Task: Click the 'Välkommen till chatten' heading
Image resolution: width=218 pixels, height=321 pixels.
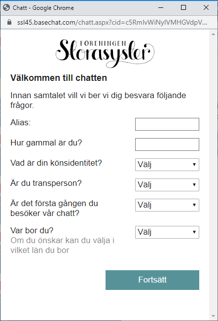Action: pyautogui.click(x=59, y=78)
